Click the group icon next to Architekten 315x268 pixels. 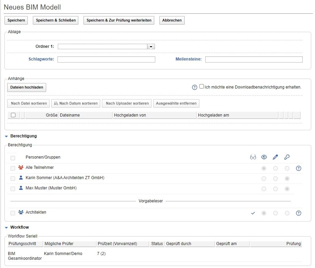point(21,212)
